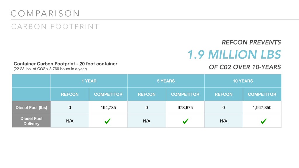Image resolution: width=299 pixels, height=168 pixels.
Task: Select the 10 YEARS column header
Action: (243, 81)
